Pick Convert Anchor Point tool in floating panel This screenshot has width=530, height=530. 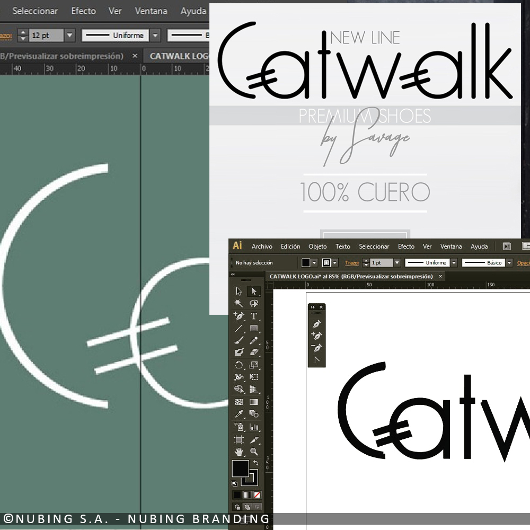317,360
